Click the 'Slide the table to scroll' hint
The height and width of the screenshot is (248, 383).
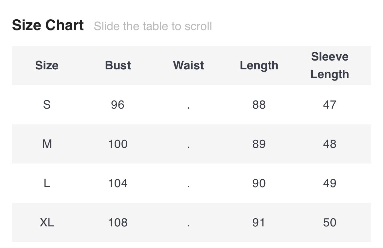coord(153,26)
